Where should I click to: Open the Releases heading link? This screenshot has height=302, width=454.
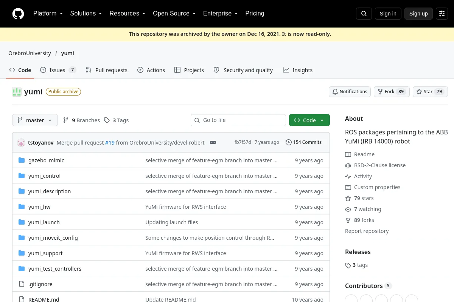(x=358, y=252)
